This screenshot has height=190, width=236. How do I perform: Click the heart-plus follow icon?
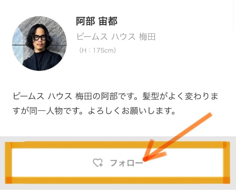pos(98,163)
